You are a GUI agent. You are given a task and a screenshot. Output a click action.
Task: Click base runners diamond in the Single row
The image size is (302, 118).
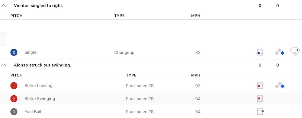(x=280, y=52)
